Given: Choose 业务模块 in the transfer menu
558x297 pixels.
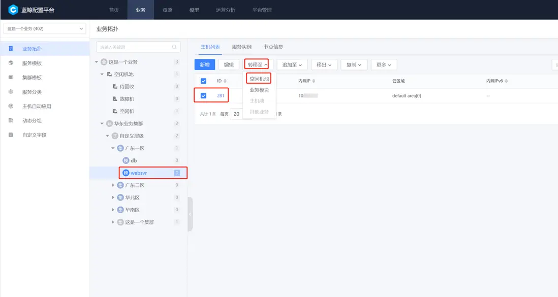Looking at the screenshot, I should point(259,90).
